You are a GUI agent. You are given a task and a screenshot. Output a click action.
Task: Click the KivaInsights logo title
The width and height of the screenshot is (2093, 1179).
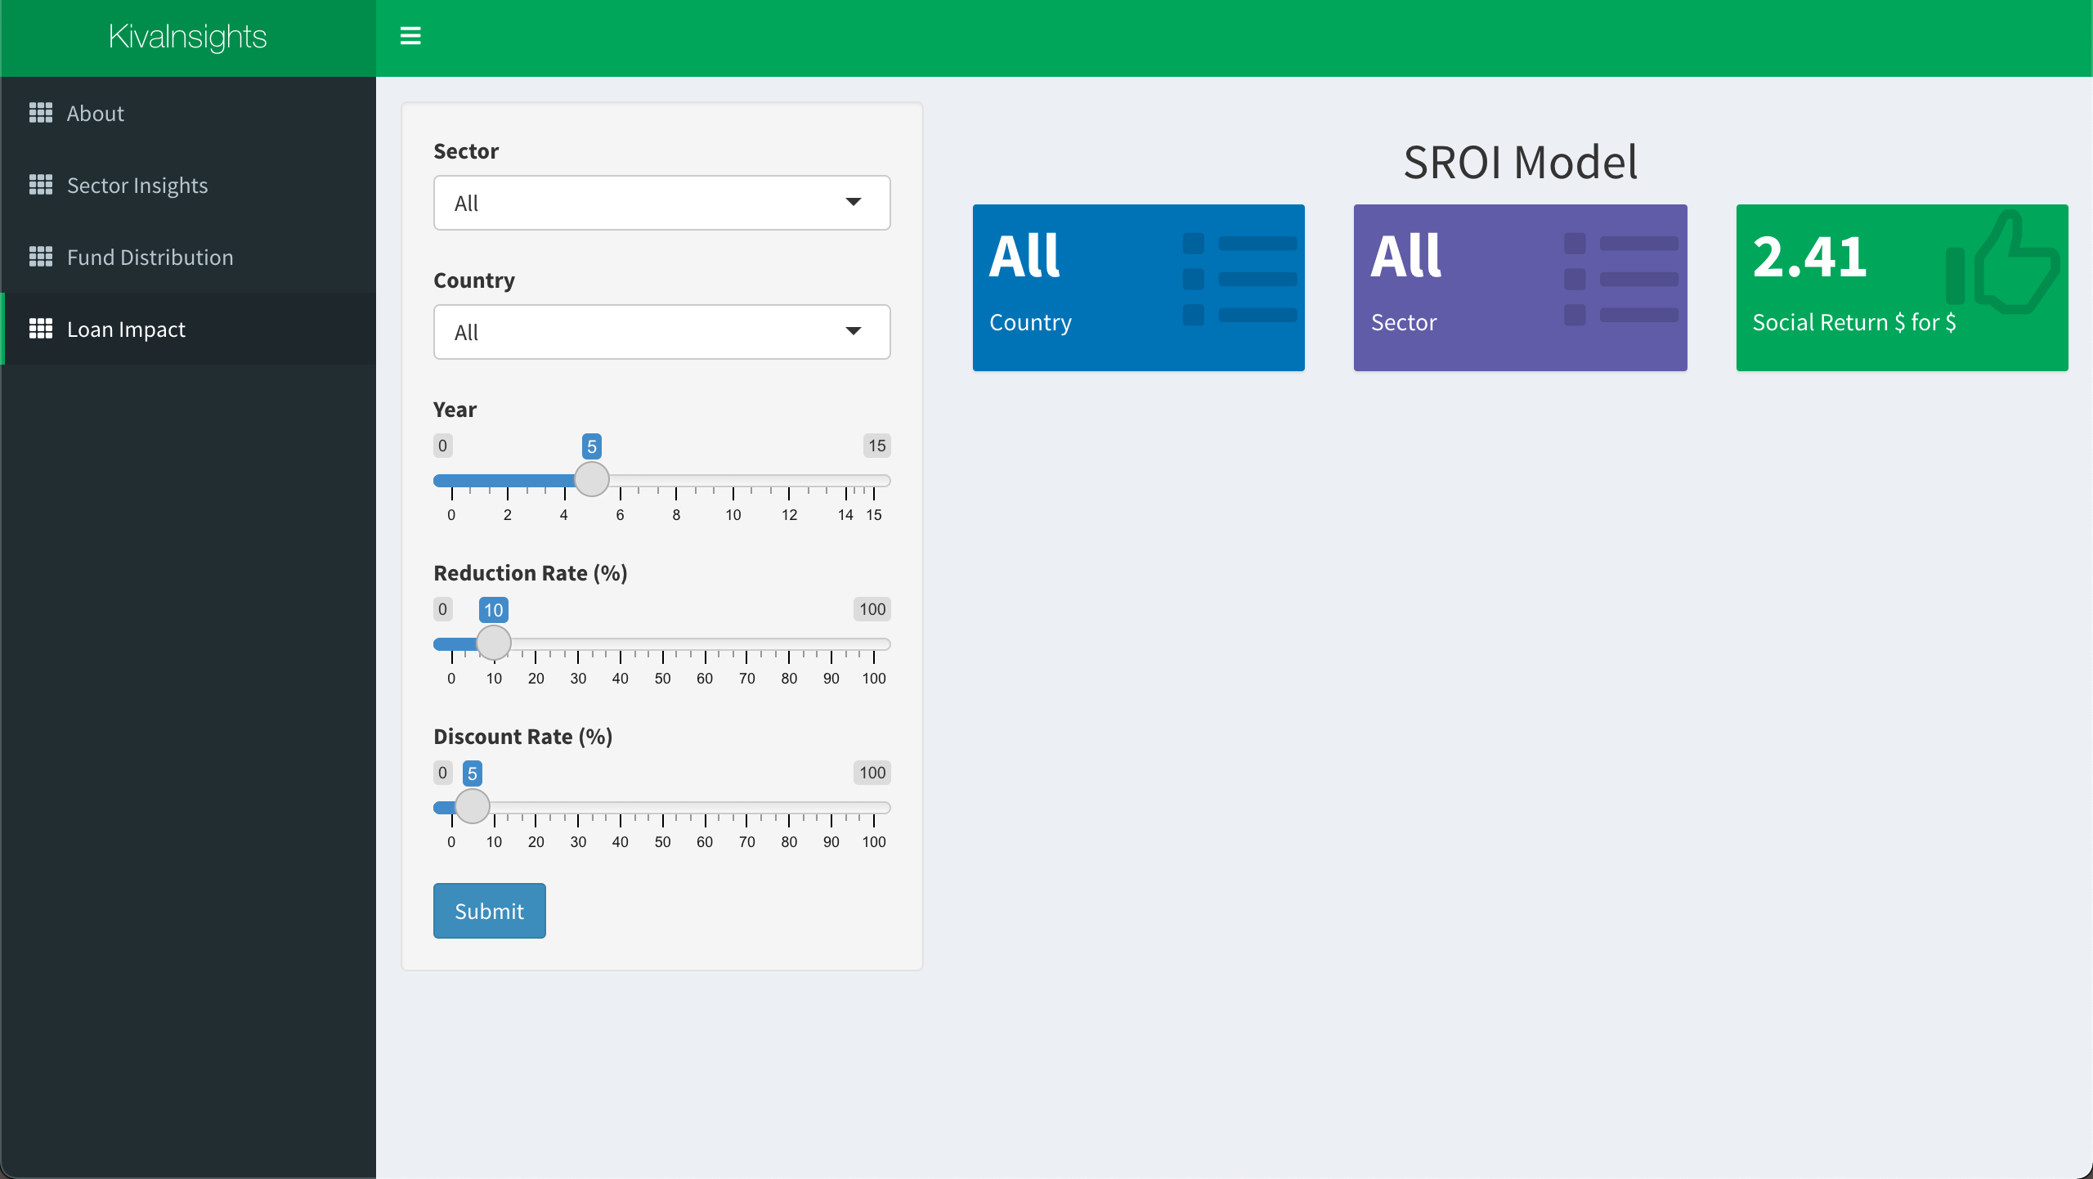pyautogui.click(x=187, y=37)
